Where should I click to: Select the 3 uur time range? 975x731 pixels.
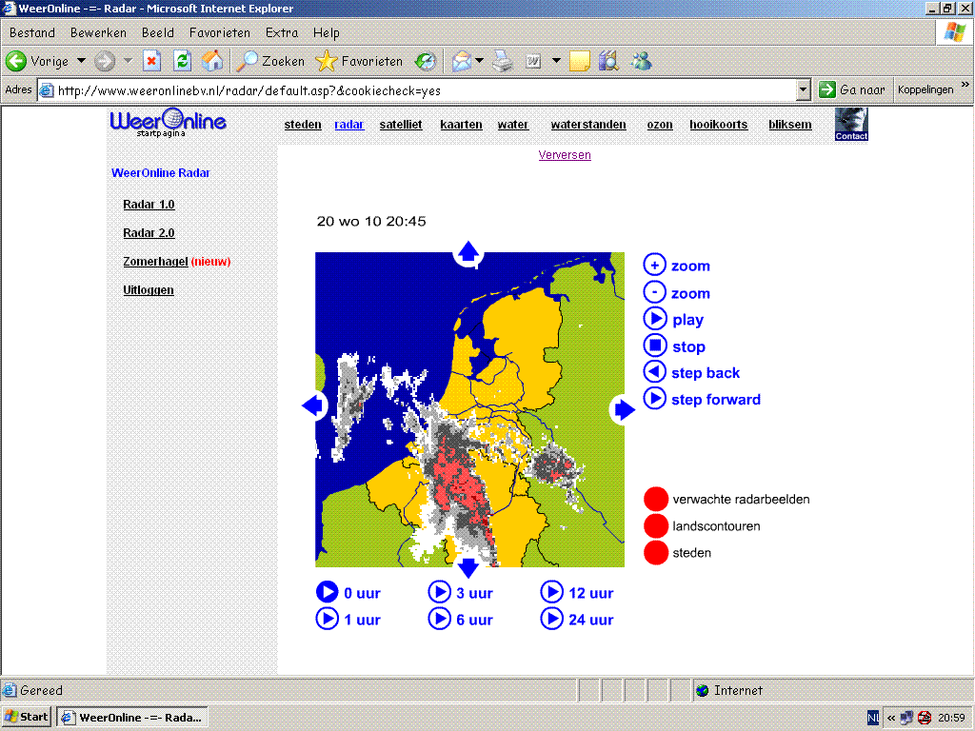pyautogui.click(x=461, y=592)
